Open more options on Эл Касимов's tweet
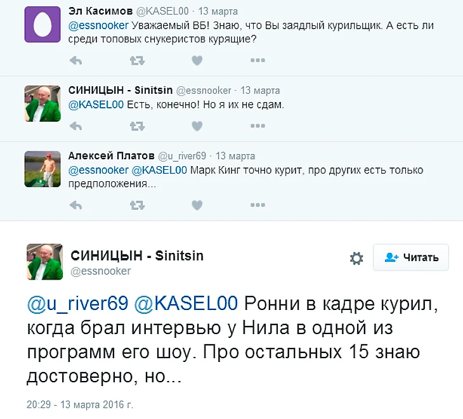The height and width of the screenshot is (419, 463). coord(257,60)
